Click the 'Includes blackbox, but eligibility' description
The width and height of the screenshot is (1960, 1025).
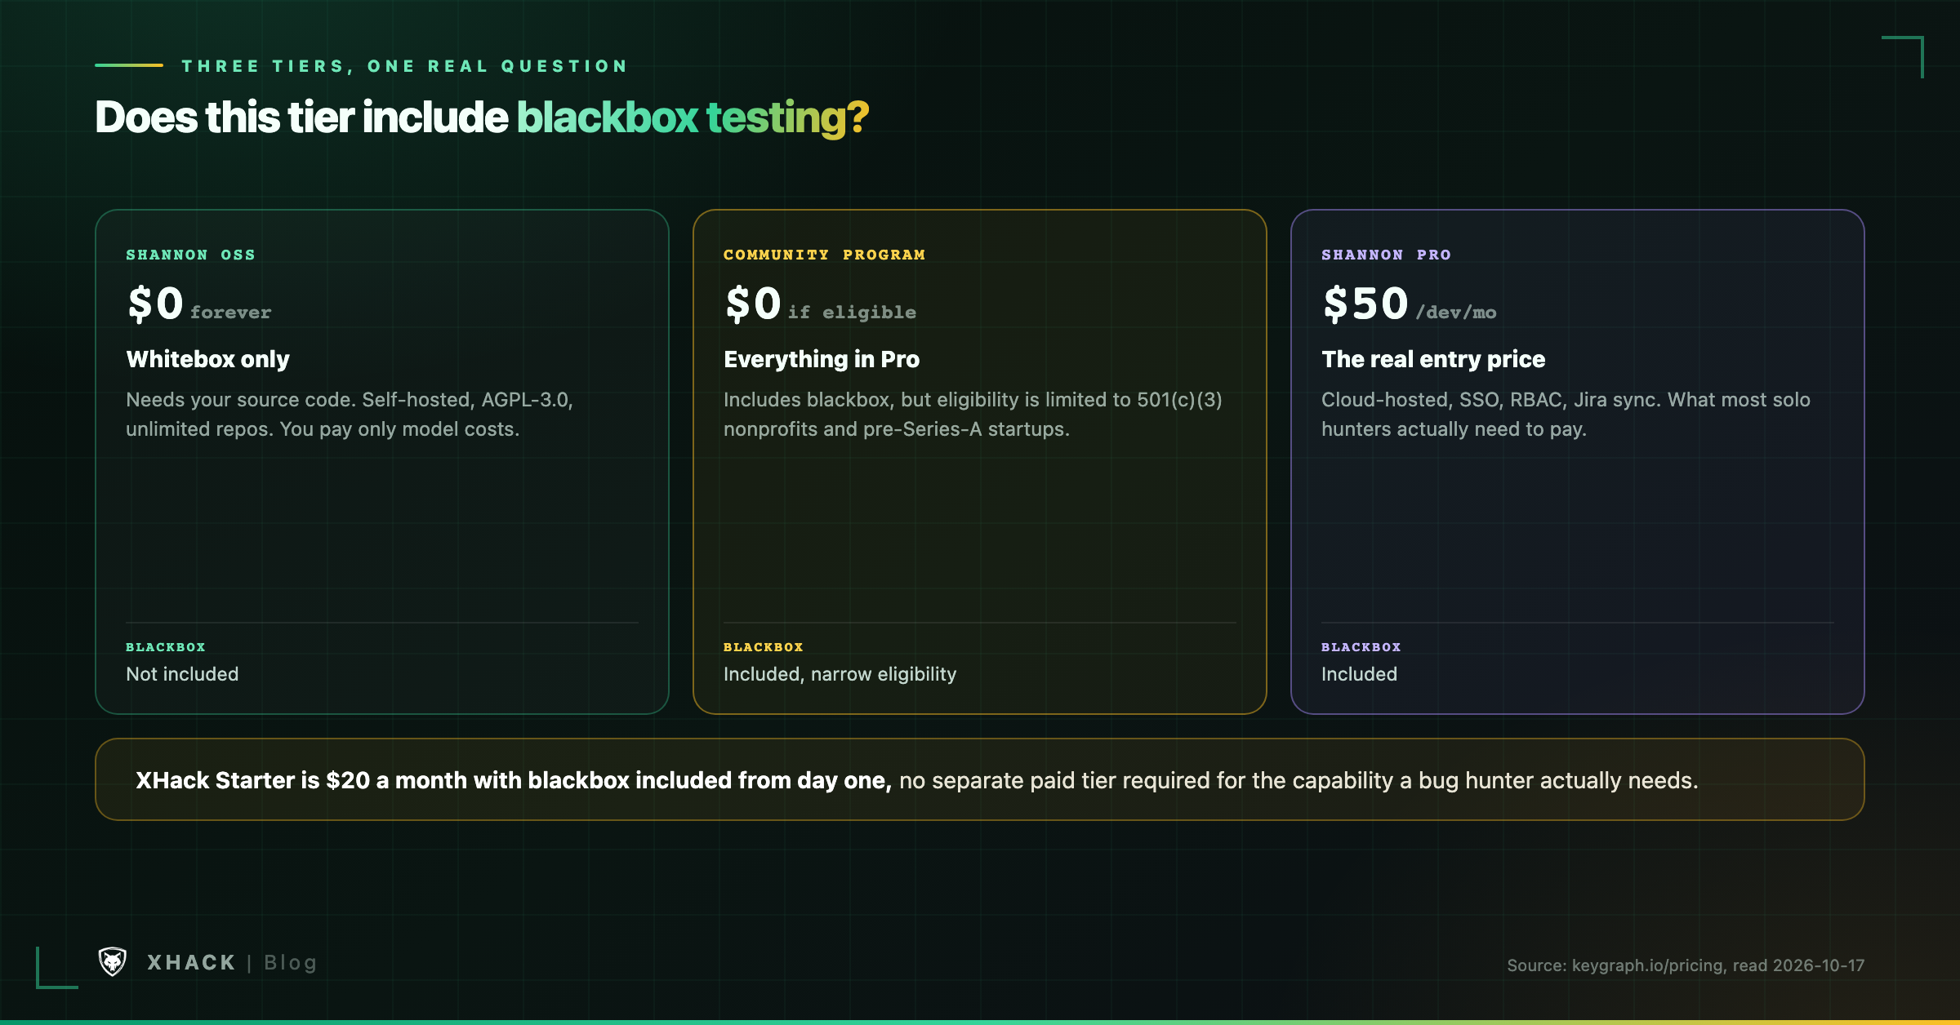click(x=973, y=415)
